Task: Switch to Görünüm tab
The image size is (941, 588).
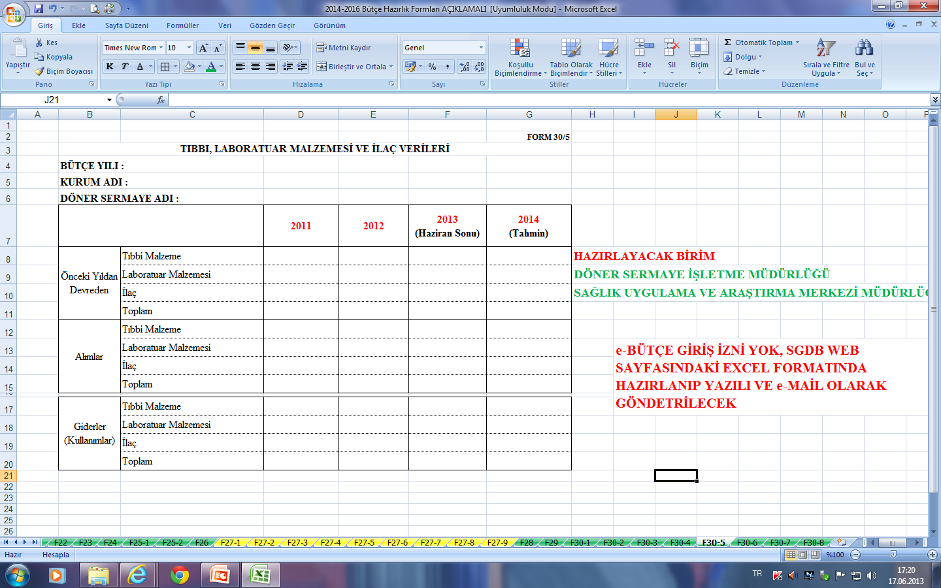Action: [x=330, y=25]
